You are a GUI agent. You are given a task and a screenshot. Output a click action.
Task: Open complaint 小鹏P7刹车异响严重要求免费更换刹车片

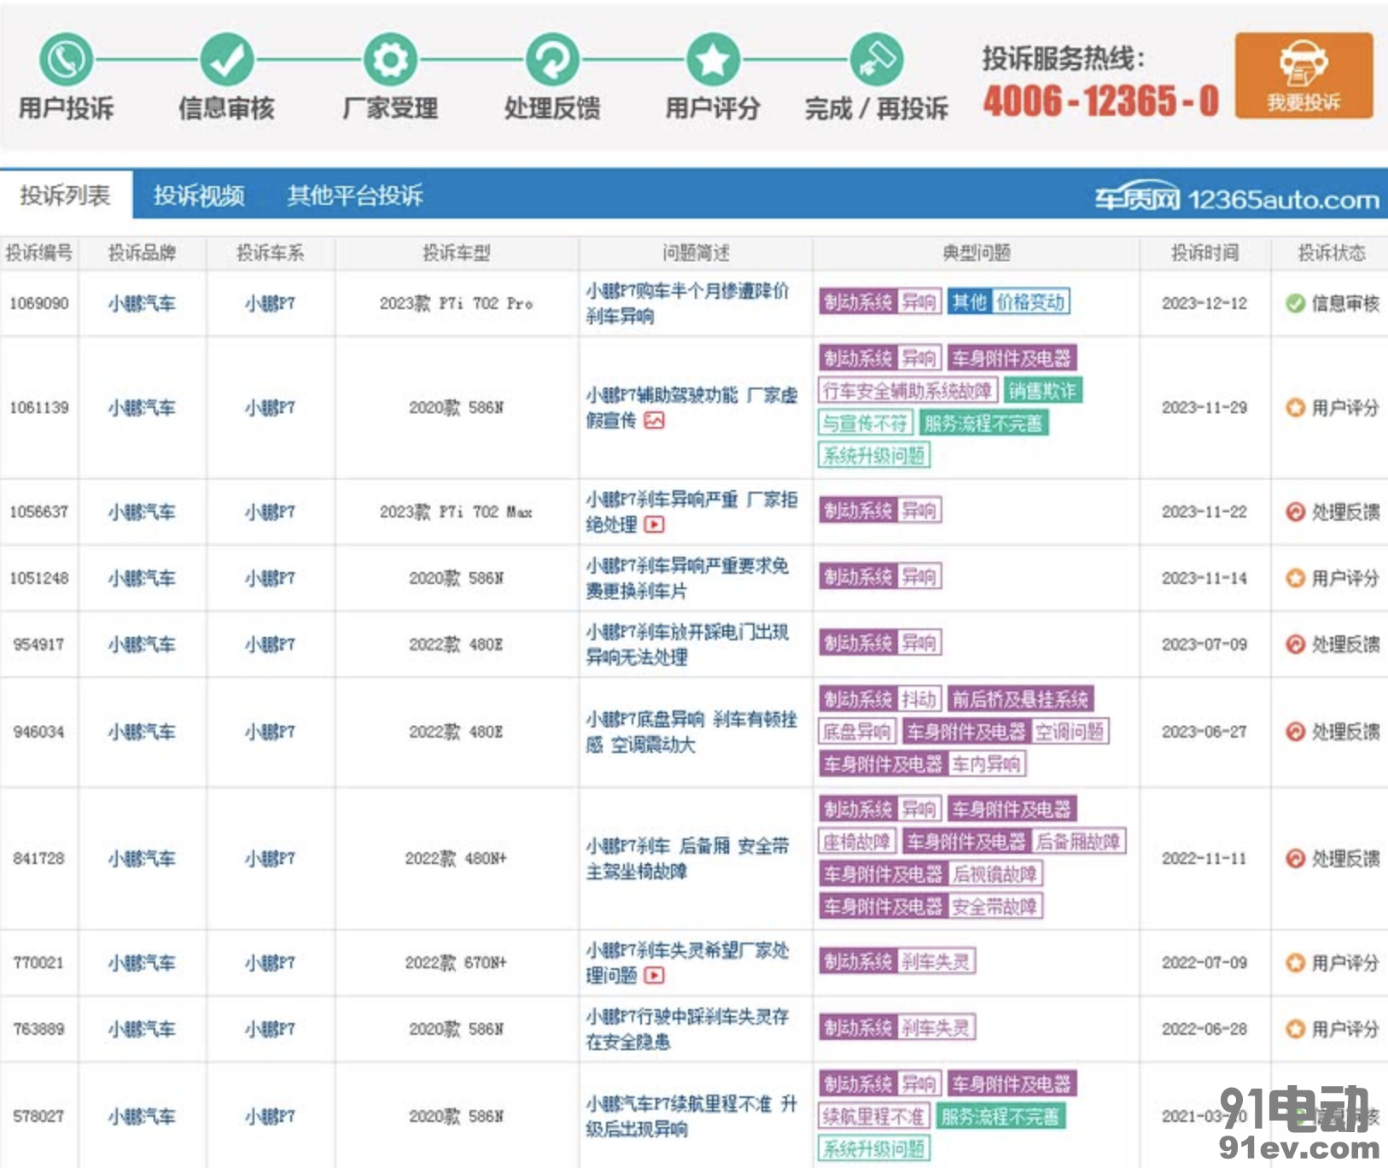point(687,578)
